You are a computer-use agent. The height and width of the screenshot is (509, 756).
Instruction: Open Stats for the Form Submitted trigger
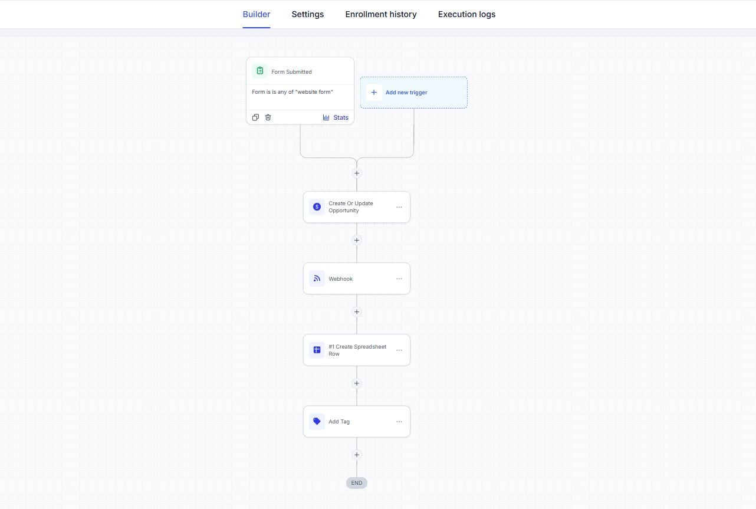click(336, 117)
